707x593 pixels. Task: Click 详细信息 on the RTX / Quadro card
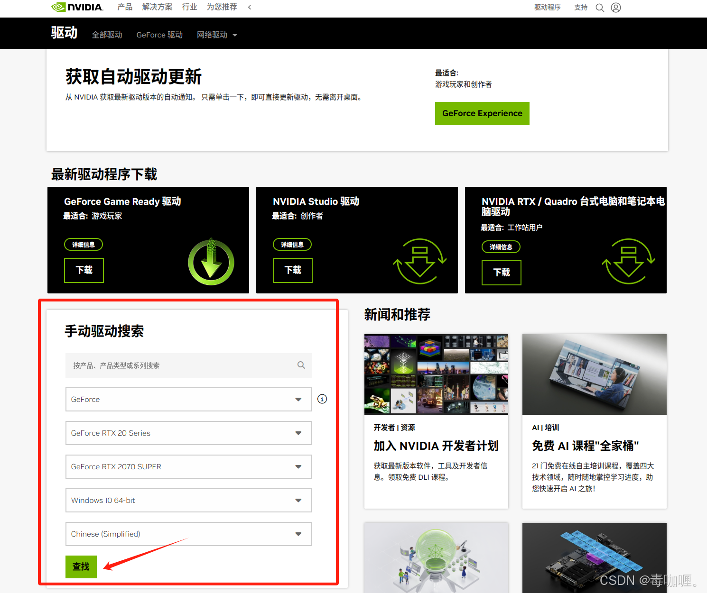[501, 247]
